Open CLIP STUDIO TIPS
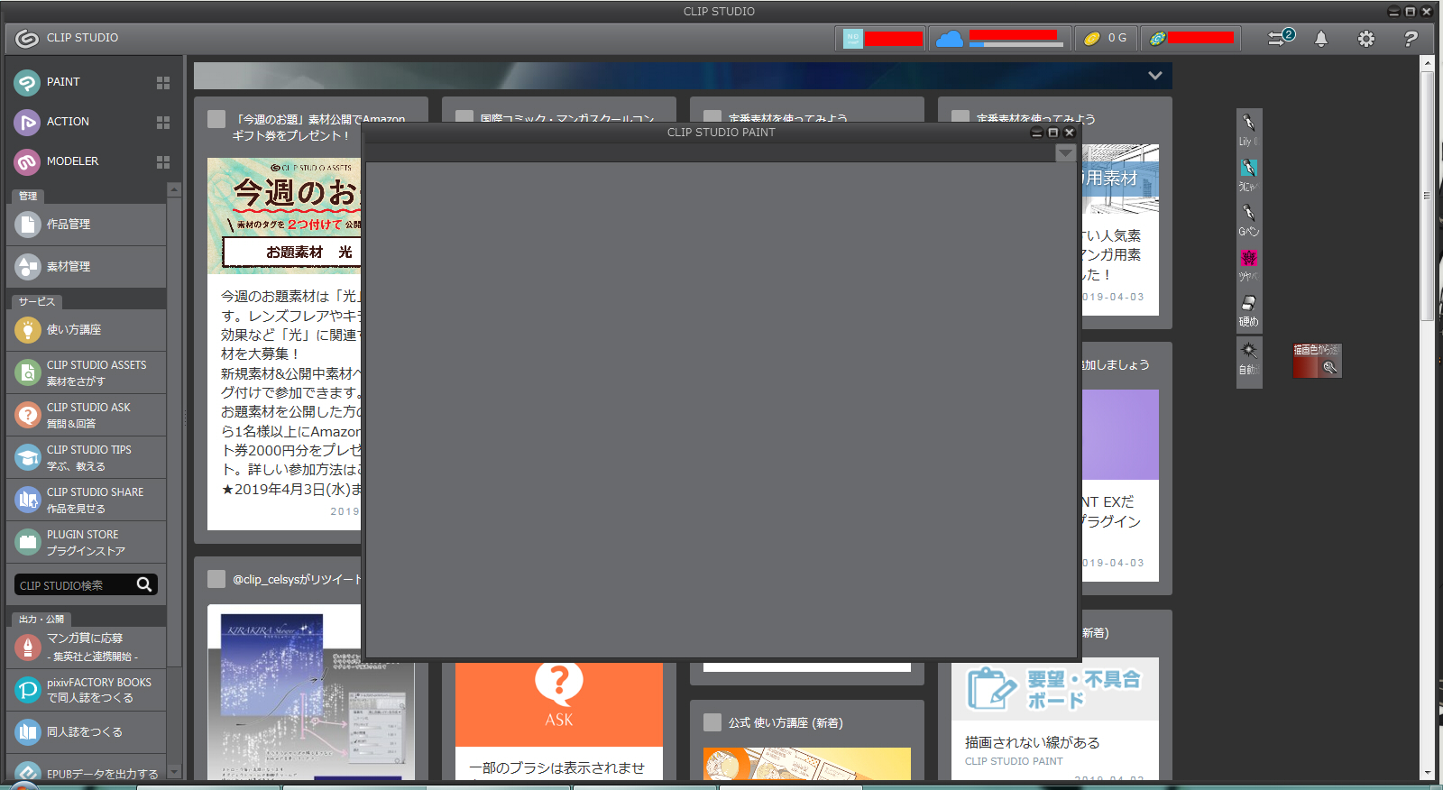Screen dimensions: 1443x790 pos(86,457)
